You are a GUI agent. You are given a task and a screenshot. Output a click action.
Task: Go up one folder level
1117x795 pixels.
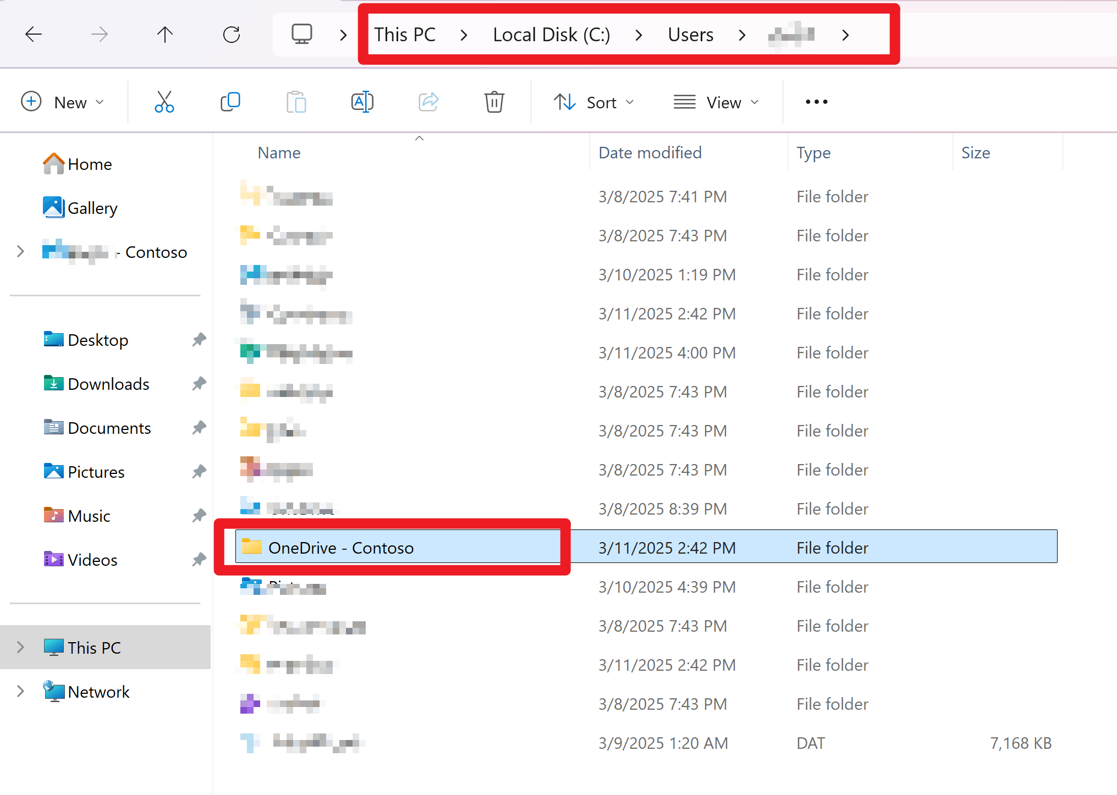coord(164,35)
